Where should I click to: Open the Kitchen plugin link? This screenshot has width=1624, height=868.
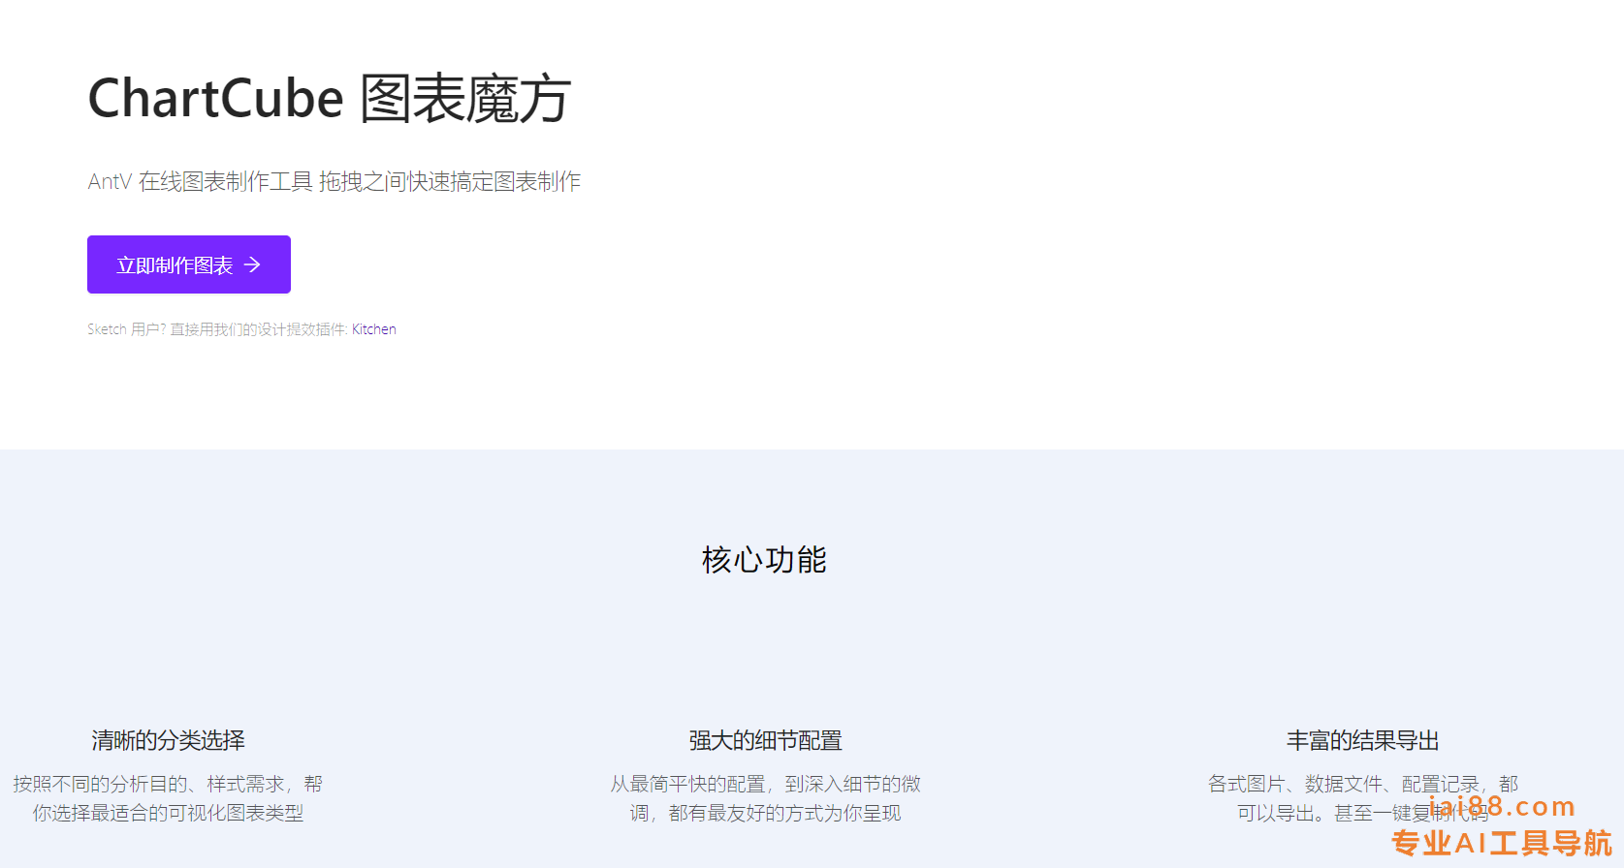click(373, 329)
